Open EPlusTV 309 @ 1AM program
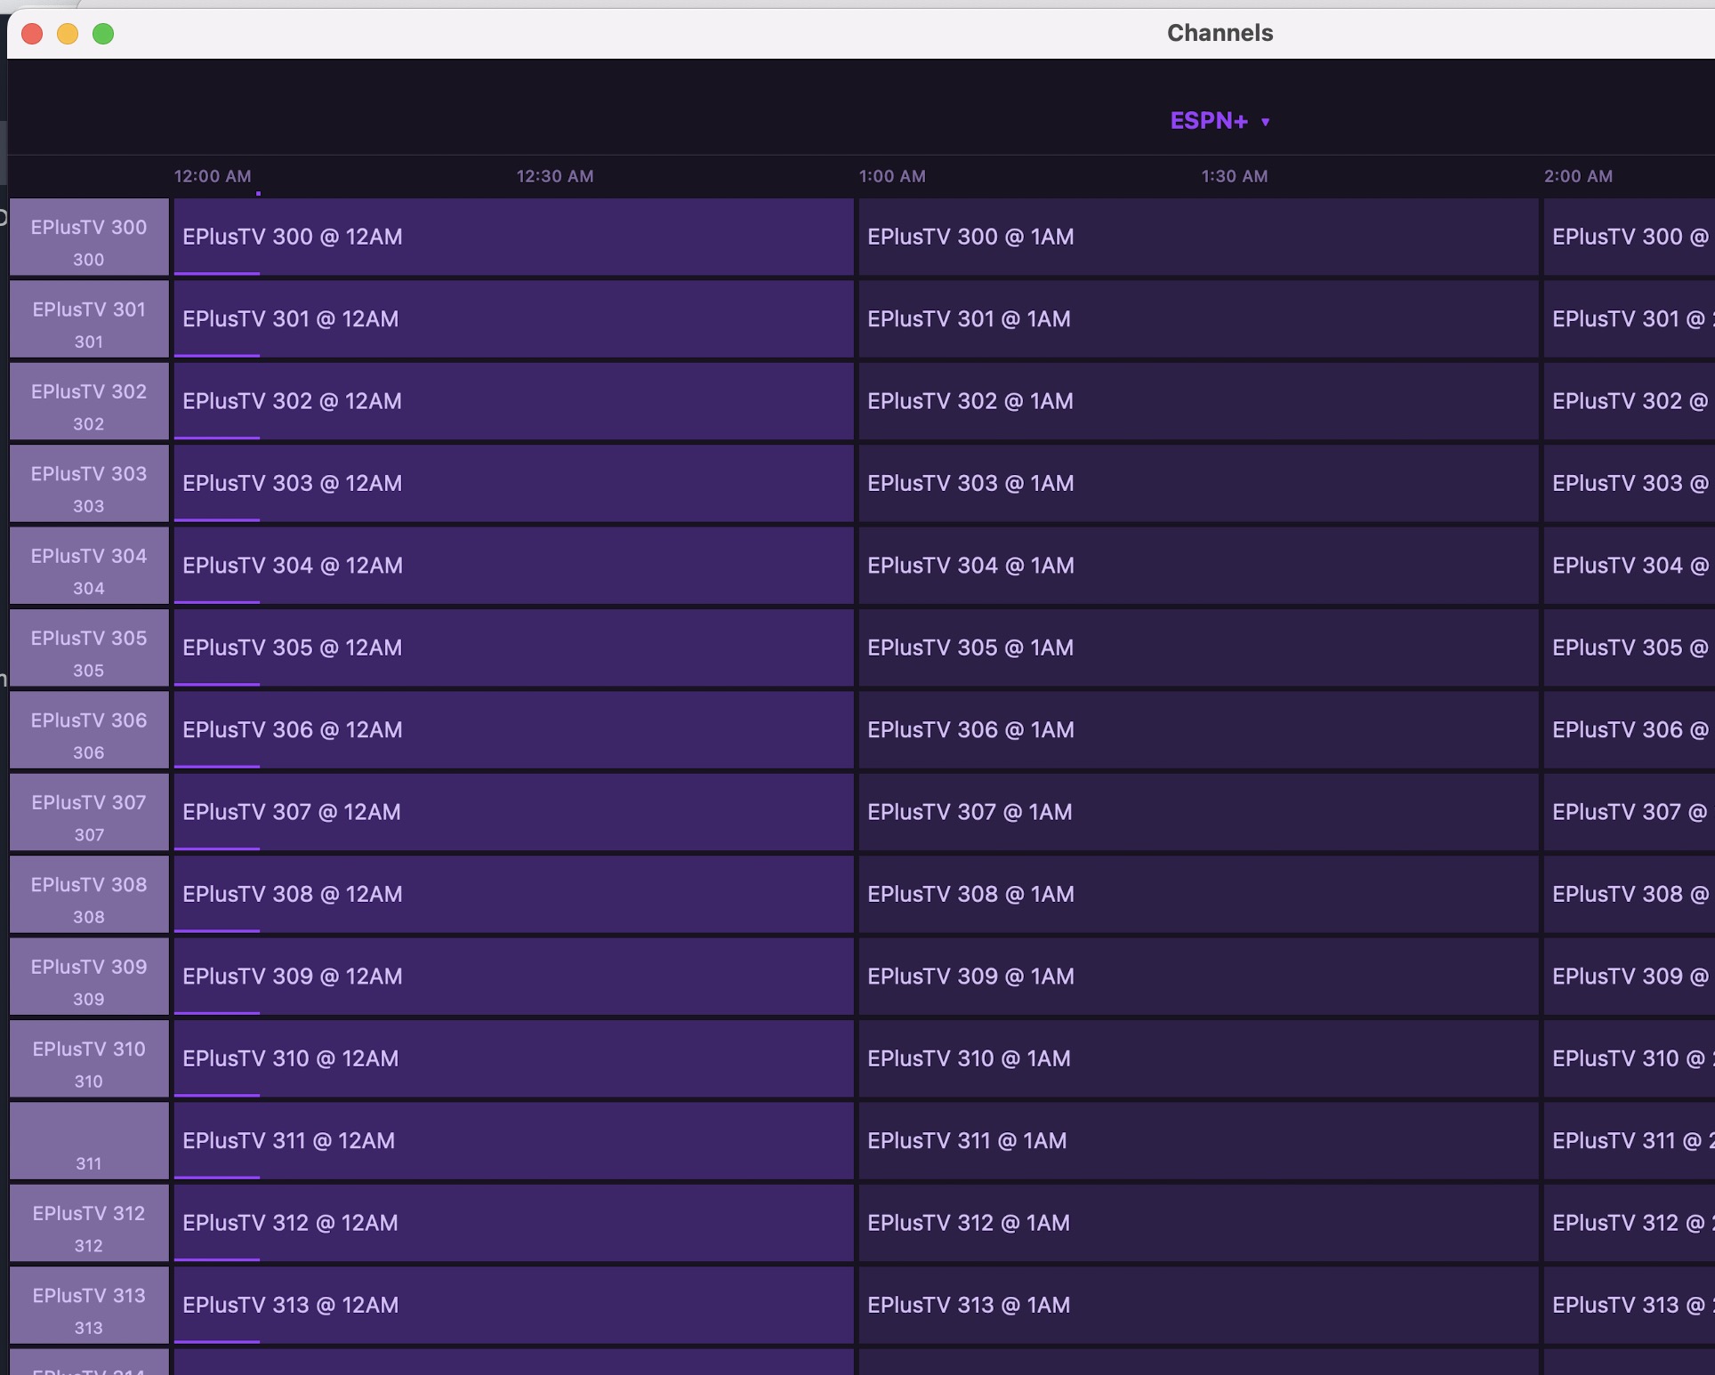 point(1197,977)
